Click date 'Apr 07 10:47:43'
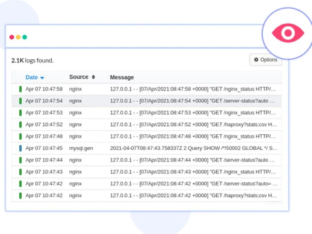The width and height of the screenshot is (312, 234). [x=44, y=172]
